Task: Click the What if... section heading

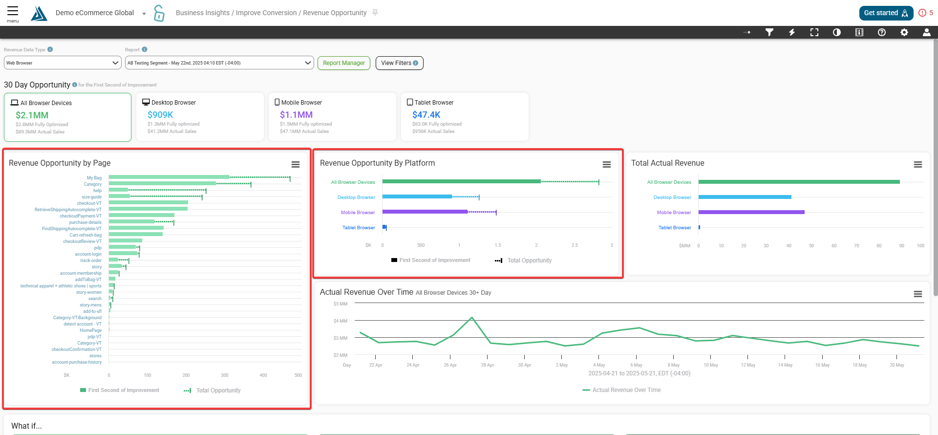Action: tap(26, 426)
